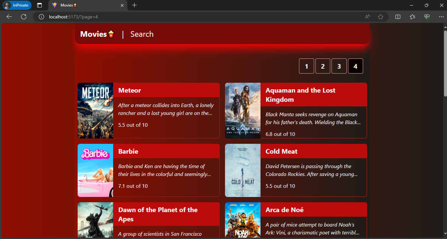
Task: Open Read aloud icon in address bar
Action: pos(368,17)
